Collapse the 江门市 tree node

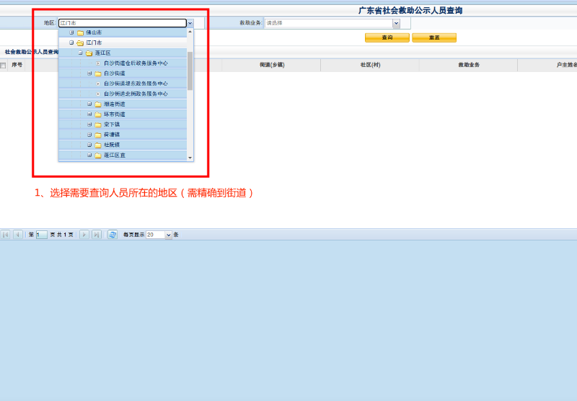[x=71, y=42]
